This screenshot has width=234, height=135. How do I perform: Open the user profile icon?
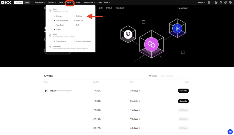coord(209,2)
